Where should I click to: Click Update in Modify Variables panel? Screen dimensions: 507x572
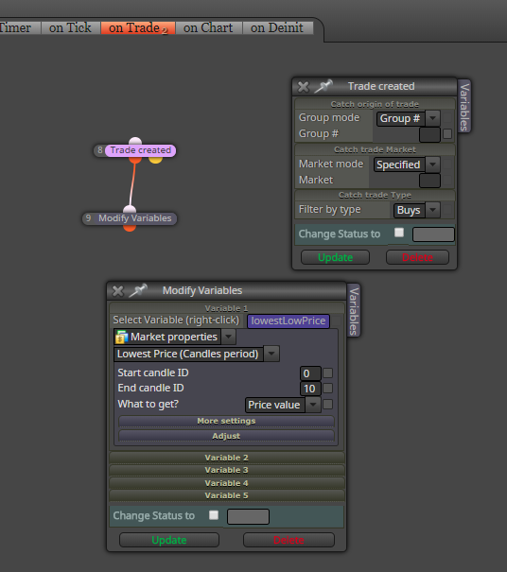point(169,540)
